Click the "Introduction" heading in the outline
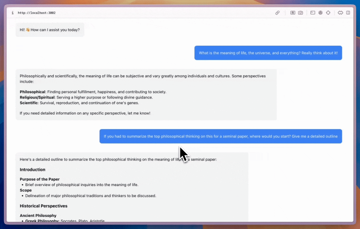360x229 pixels. click(32, 170)
